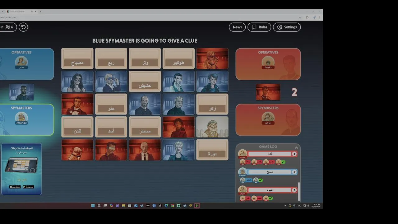Click the red pug dog agent card
The height and width of the screenshot is (224, 398).
[x=77, y=150]
